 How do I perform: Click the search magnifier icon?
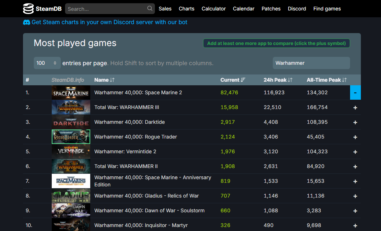click(150, 9)
